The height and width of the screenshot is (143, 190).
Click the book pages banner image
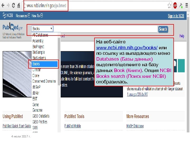(17, 74)
